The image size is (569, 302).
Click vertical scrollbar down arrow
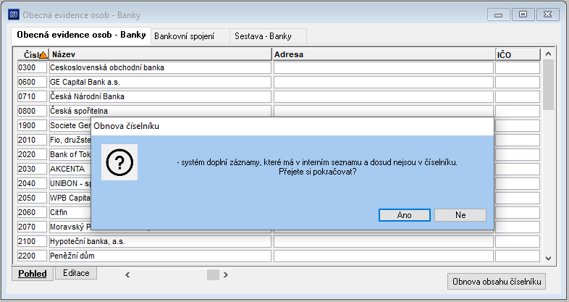point(548,259)
